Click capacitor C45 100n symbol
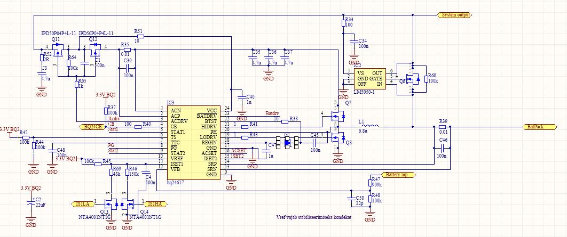 tap(313, 143)
